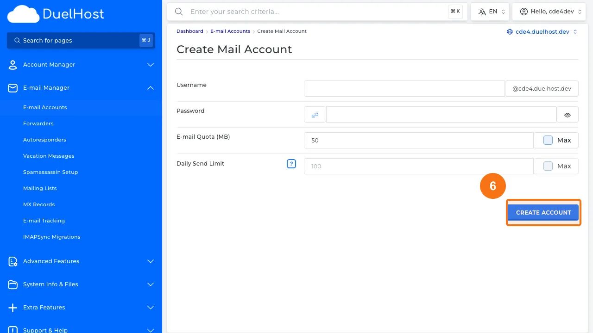The height and width of the screenshot is (333, 593).
Task: Go to Dashboard via the breadcrumb link
Action: (189, 31)
